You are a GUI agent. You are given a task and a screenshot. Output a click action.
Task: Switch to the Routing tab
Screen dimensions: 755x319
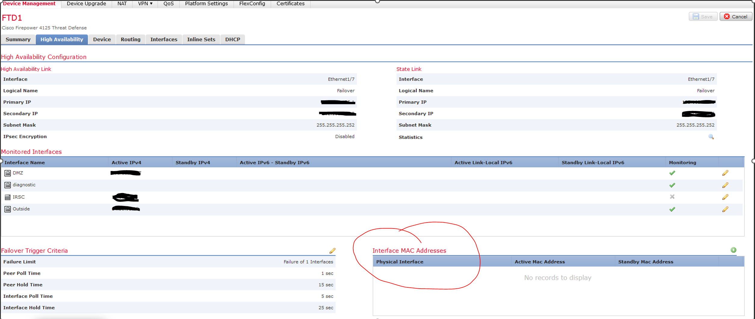[130, 39]
